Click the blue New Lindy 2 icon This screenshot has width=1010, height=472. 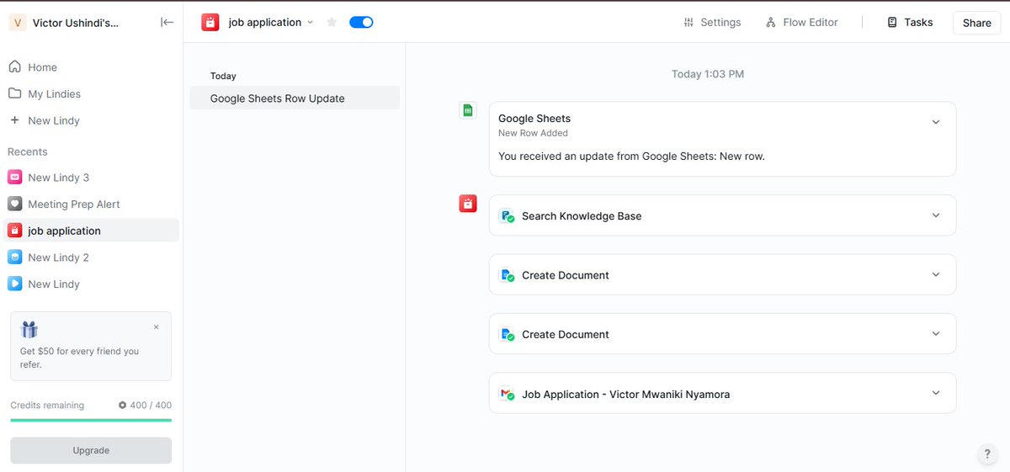[14, 257]
